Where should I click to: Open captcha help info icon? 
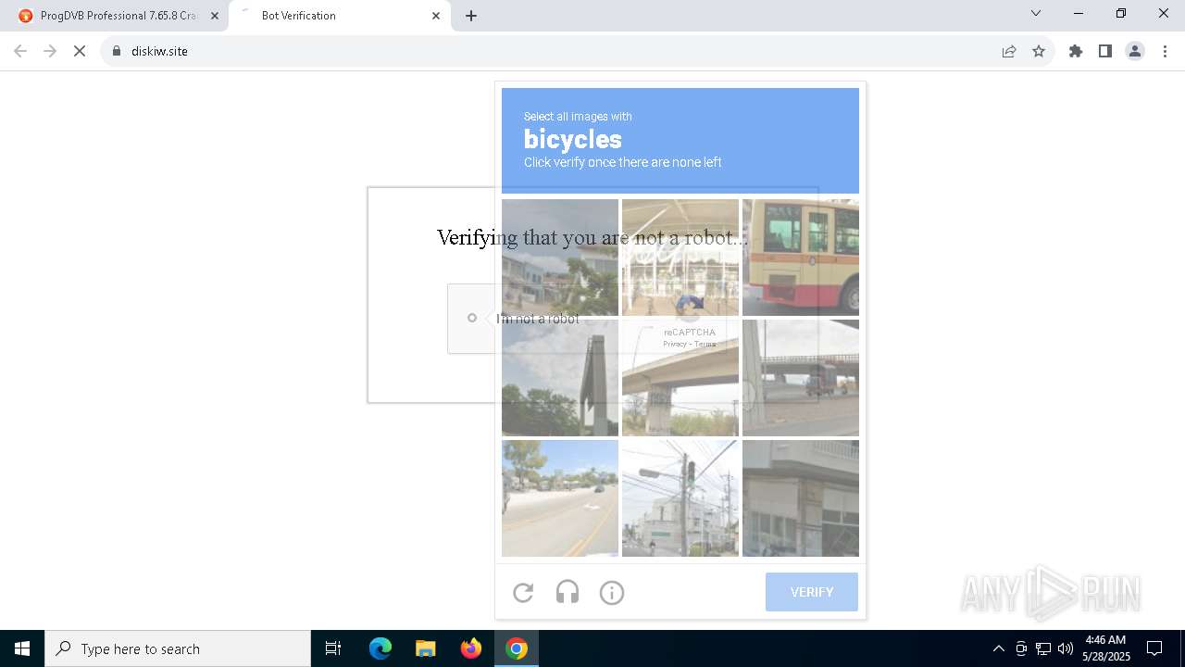tap(612, 593)
